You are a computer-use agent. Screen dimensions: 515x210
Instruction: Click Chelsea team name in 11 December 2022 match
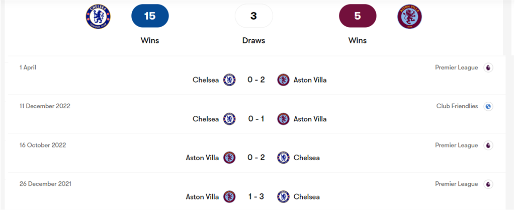pyautogui.click(x=206, y=119)
